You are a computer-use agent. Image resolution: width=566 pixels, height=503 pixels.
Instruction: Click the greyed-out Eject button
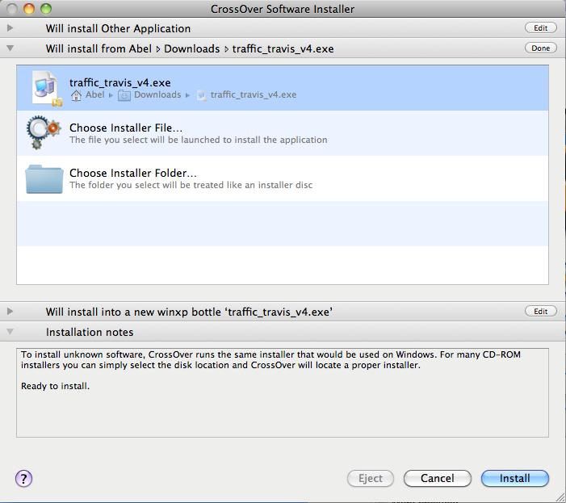point(371,479)
